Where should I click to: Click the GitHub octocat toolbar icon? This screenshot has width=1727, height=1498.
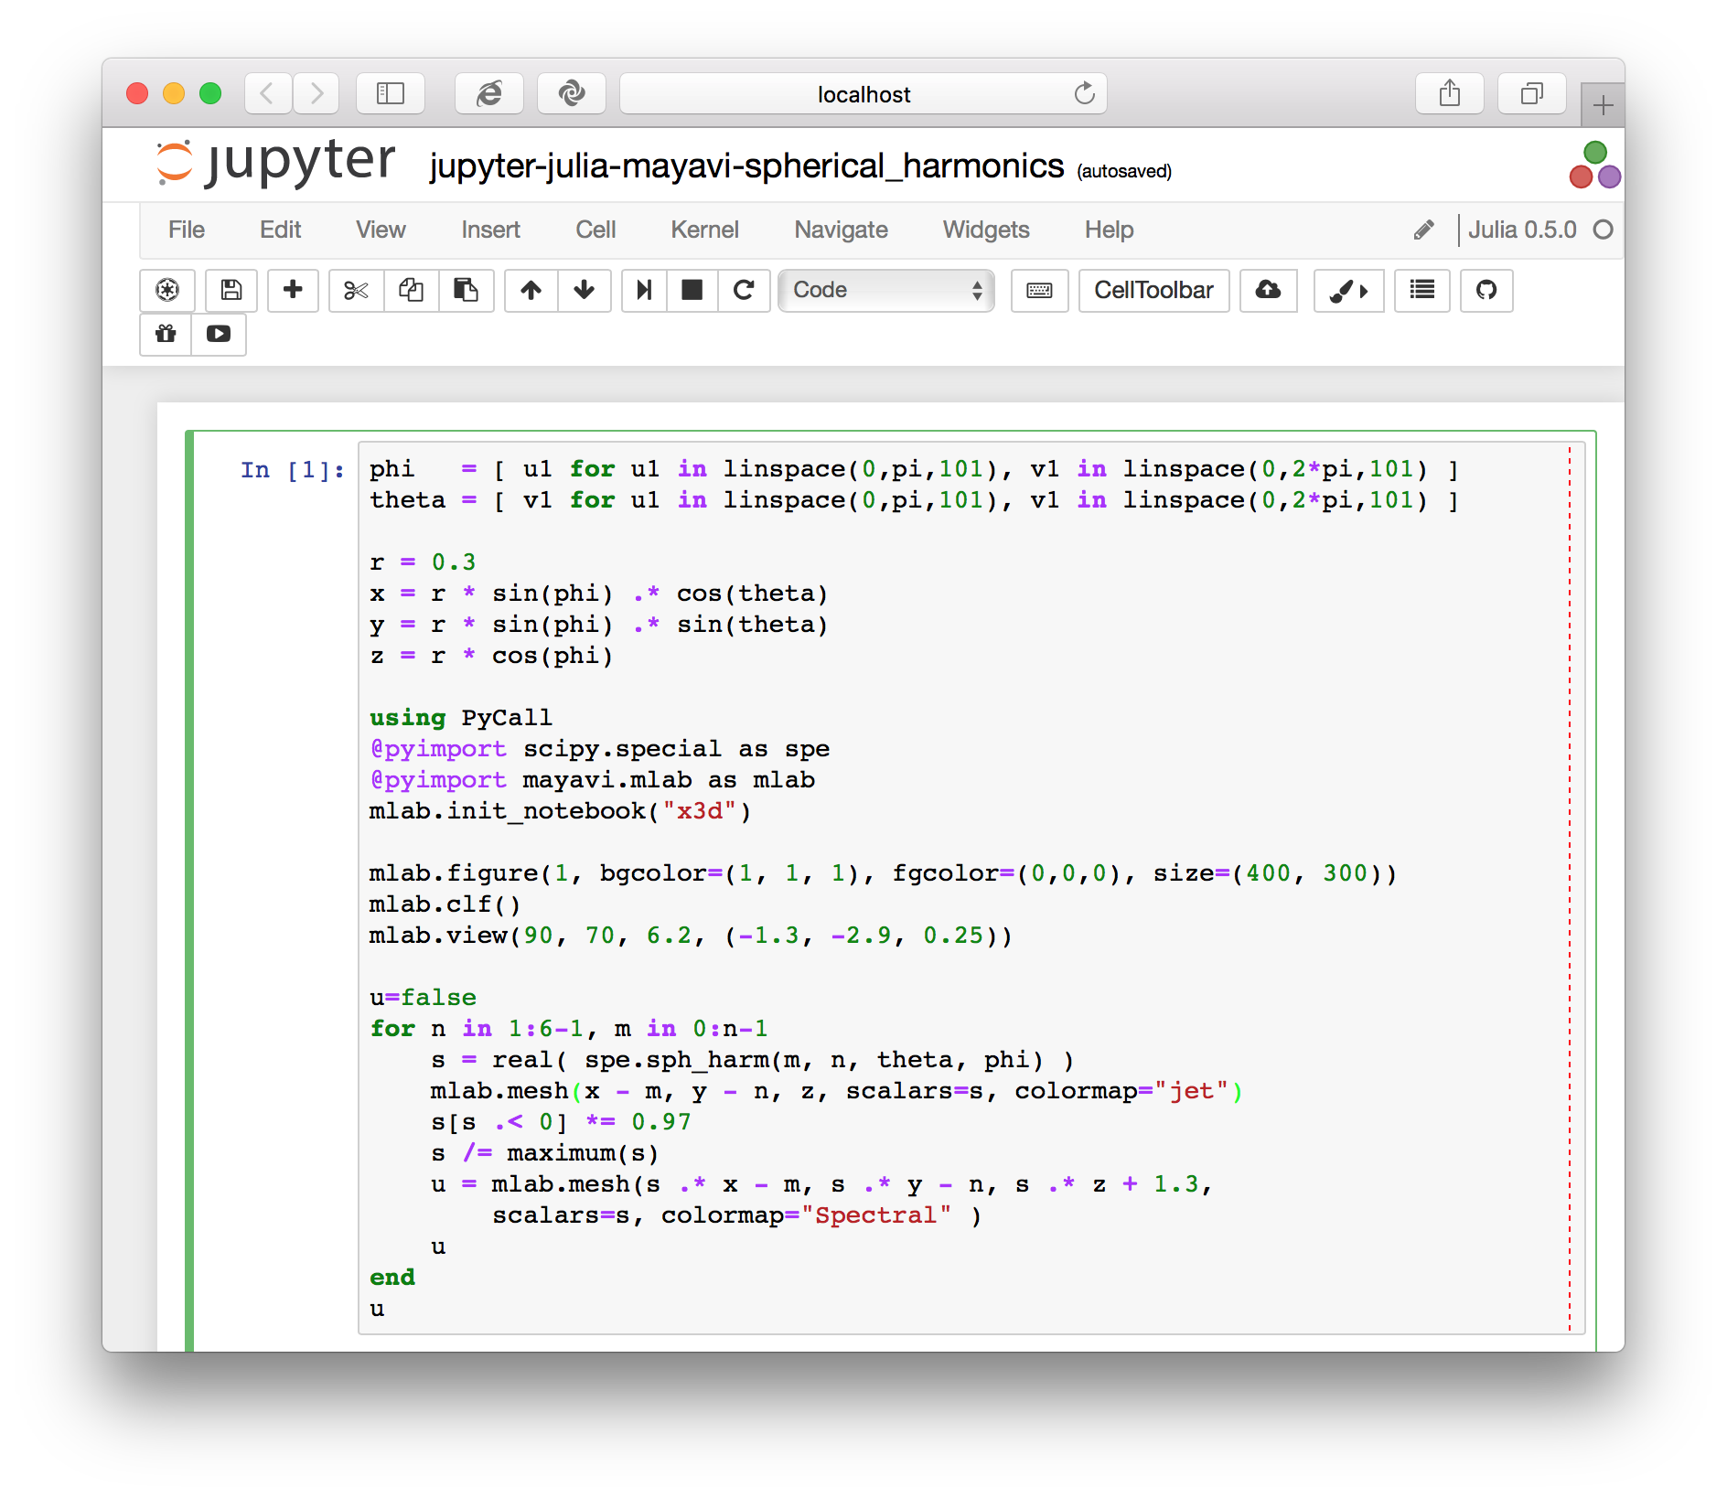tap(1486, 290)
